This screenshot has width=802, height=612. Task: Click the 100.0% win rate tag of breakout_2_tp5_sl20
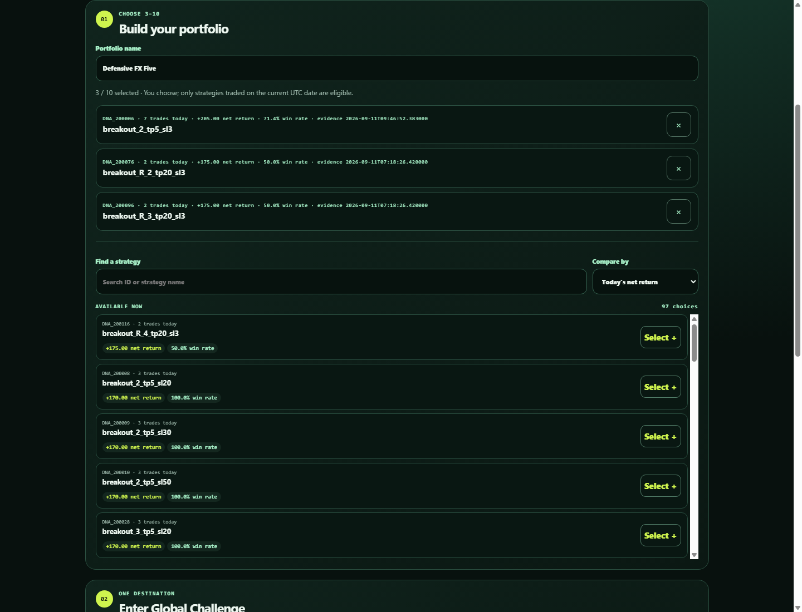(x=194, y=398)
